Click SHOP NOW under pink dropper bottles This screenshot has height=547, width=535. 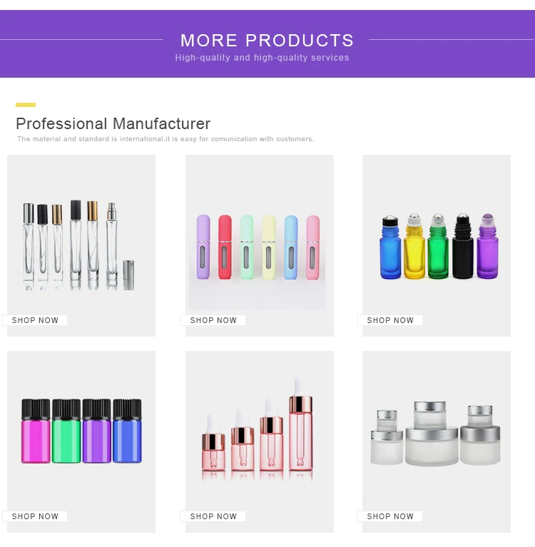point(213,516)
